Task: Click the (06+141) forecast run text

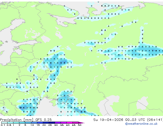Action: (x=155, y=120)
